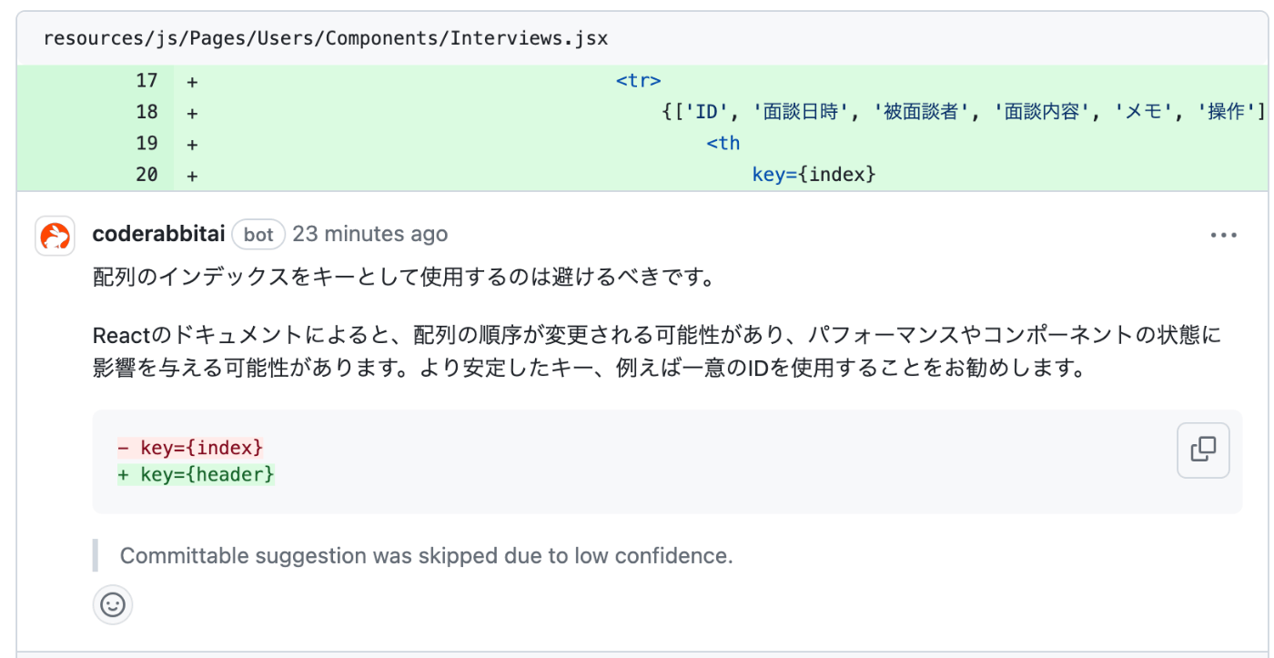Add an emoji reaction to the comment
The width and height of the screenshot is (1274, 658).
pyautogui.click(x=113, y=605)
